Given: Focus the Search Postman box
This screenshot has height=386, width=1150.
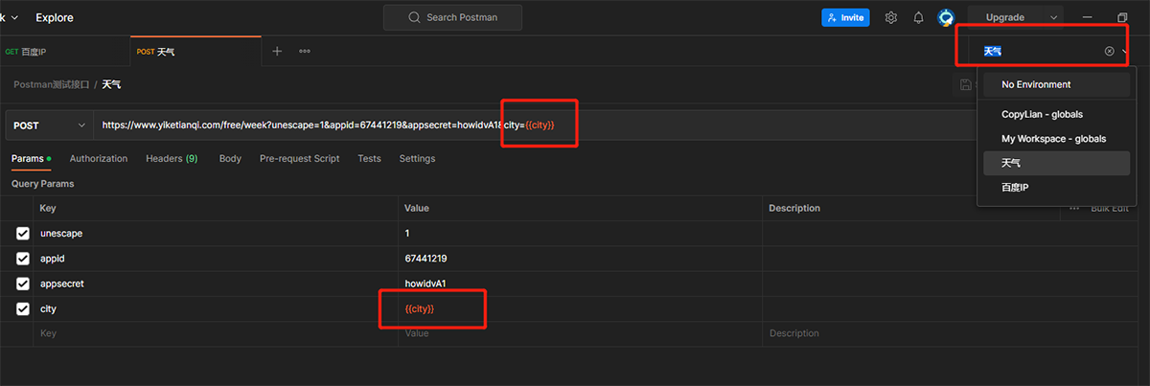Looking at the screenshot, I should (x=453, y=17).
